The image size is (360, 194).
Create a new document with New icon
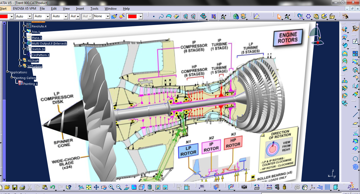[x=1, y=187]
